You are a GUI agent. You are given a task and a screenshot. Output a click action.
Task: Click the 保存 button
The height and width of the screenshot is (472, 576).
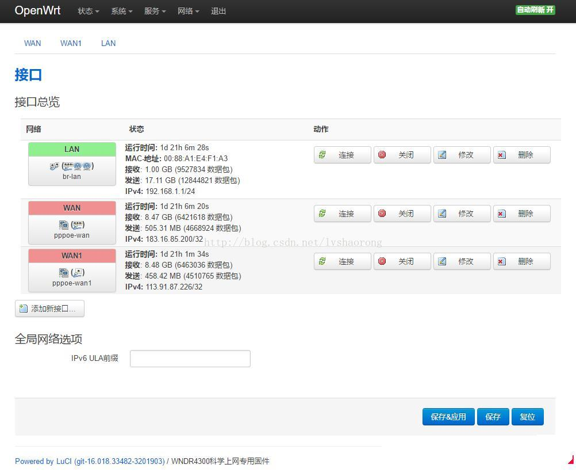click(493, 417)
